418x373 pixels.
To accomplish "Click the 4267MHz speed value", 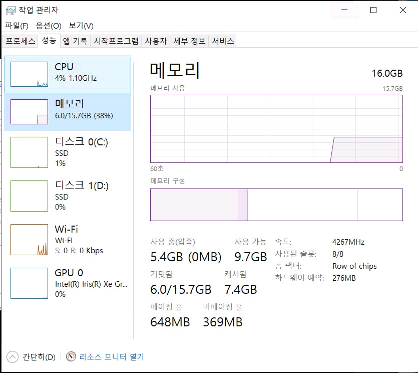I will [x=348, y=242].
